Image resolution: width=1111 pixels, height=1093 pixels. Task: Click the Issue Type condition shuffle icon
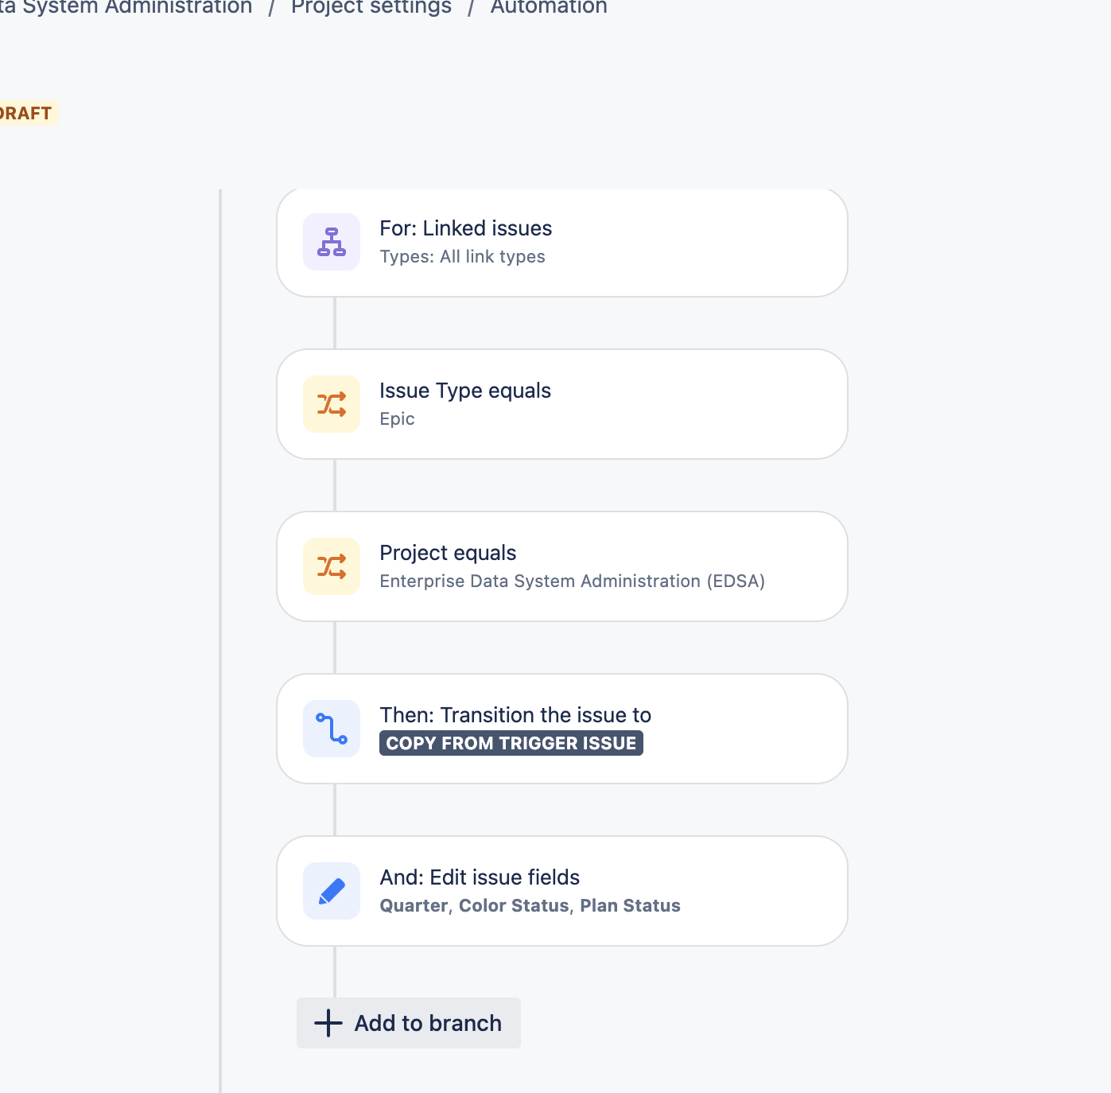332,404
